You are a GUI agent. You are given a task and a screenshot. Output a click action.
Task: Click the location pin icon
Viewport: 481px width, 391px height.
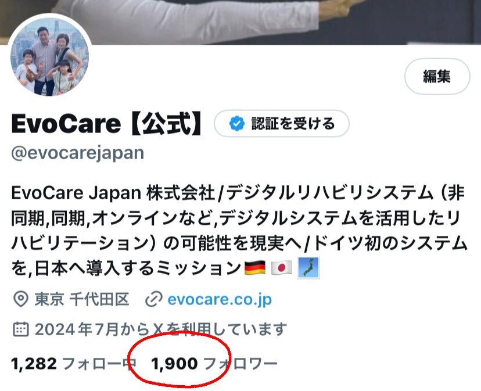pyautogui.click(x=21, y=299)
